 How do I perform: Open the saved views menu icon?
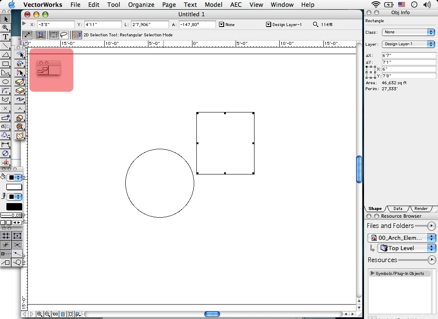click(x=78, y=314)
